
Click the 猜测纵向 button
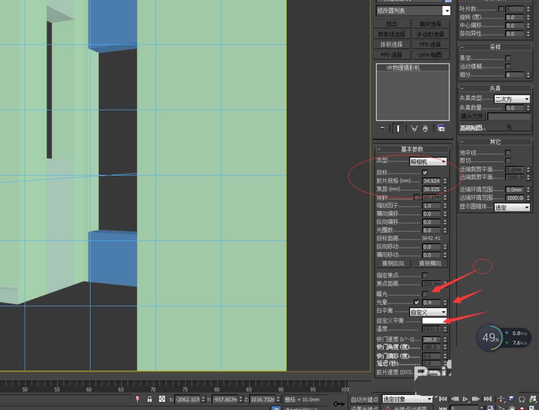tap(393, 263)
